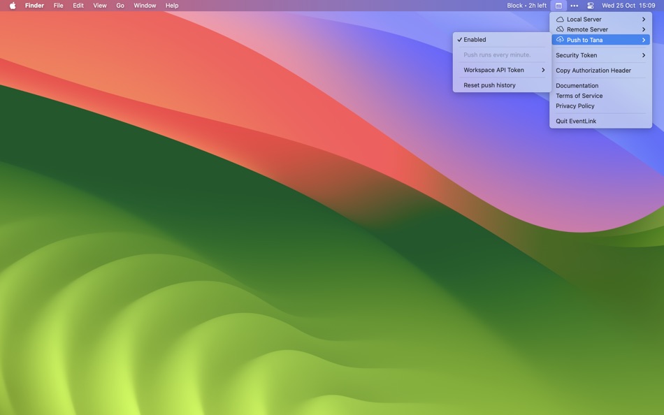Select the Workspace API Token item

click(x=502, y=70)
